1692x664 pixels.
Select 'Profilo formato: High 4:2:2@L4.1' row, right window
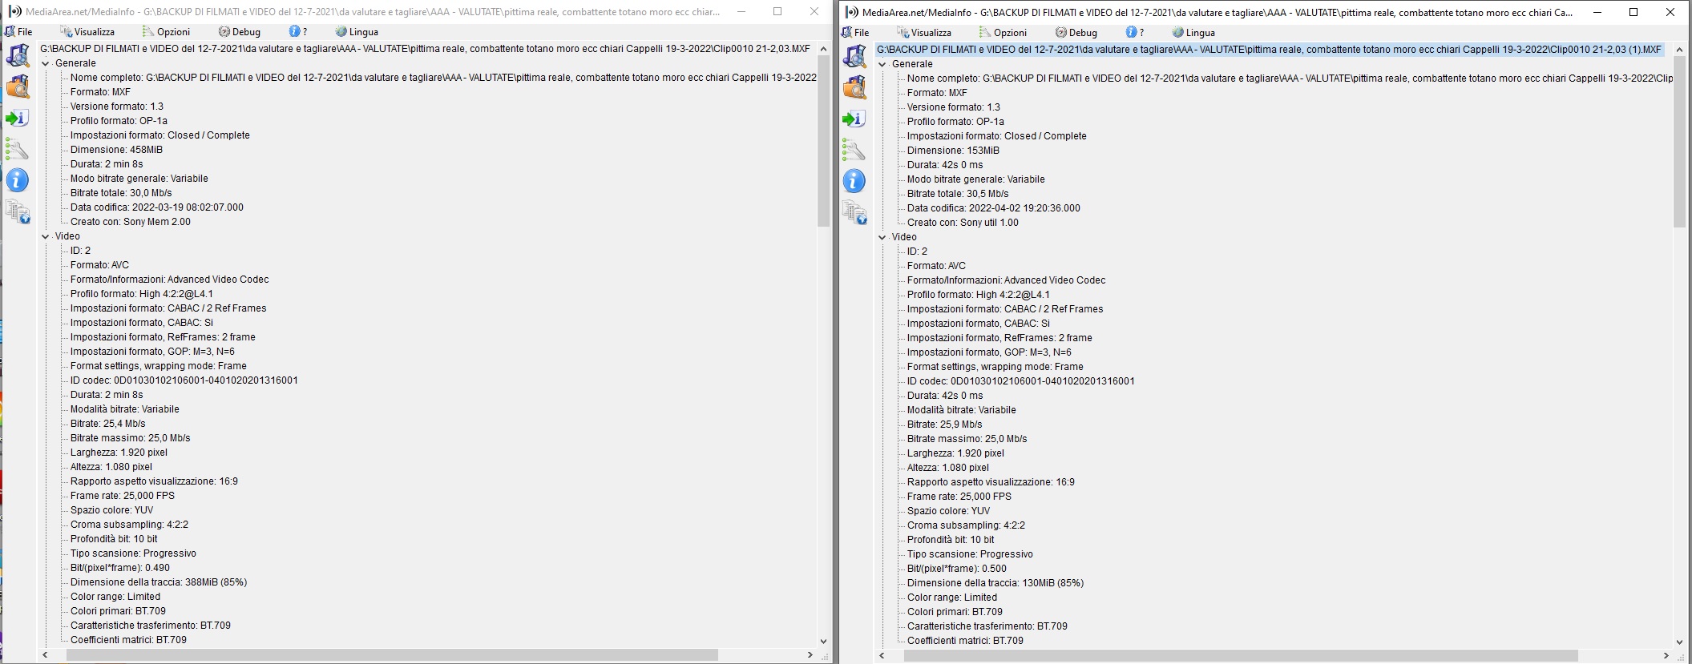pos(979,295)
